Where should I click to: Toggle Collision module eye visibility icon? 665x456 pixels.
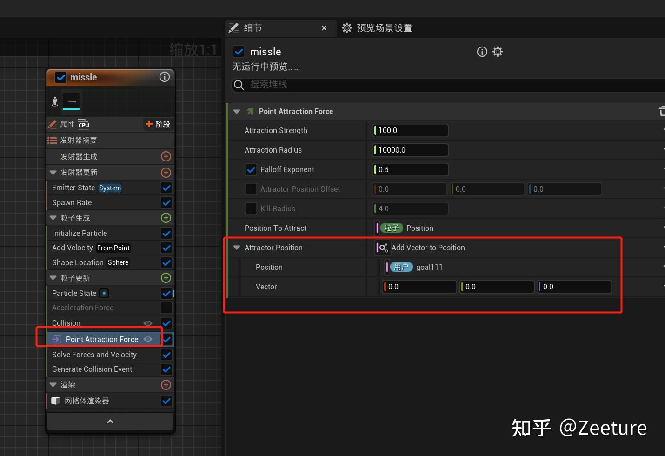pos(148,323)
